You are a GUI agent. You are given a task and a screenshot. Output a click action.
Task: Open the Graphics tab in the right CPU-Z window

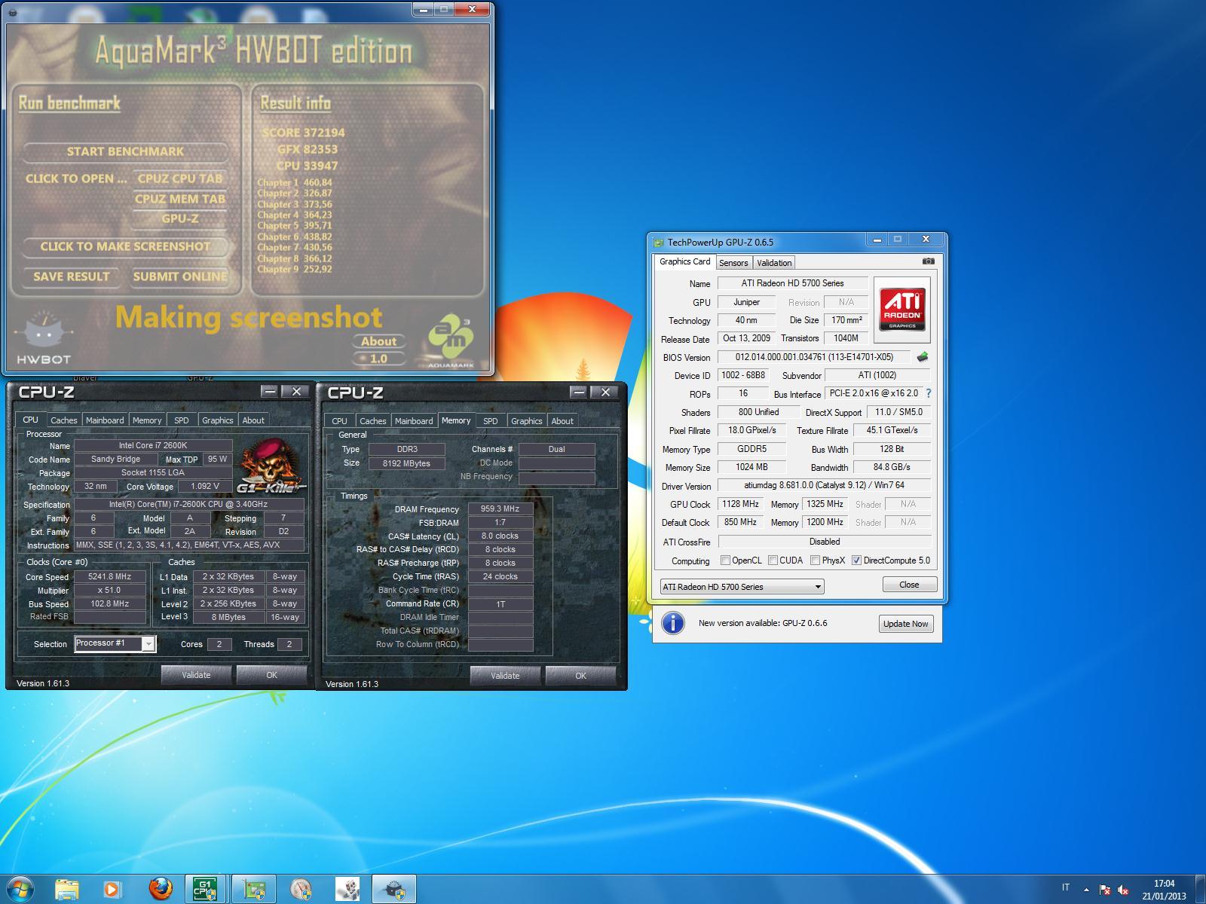pos(526,421)
